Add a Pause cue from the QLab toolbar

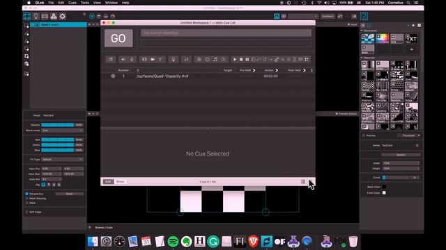pyautogui.click(x=247, y=59)
